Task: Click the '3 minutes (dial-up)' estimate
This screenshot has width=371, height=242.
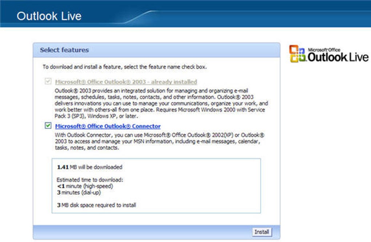Action: tap(79, 192)
